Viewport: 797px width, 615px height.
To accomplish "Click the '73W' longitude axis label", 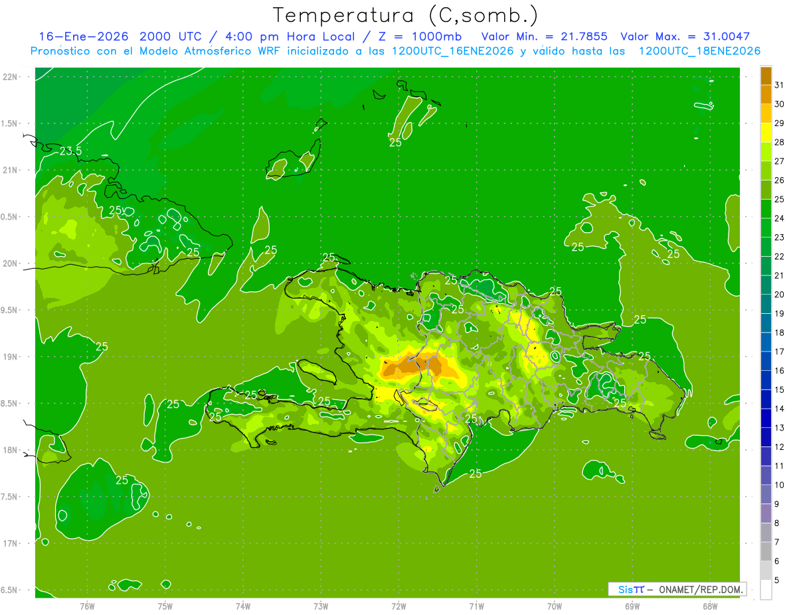I will [x=321, y=606].
